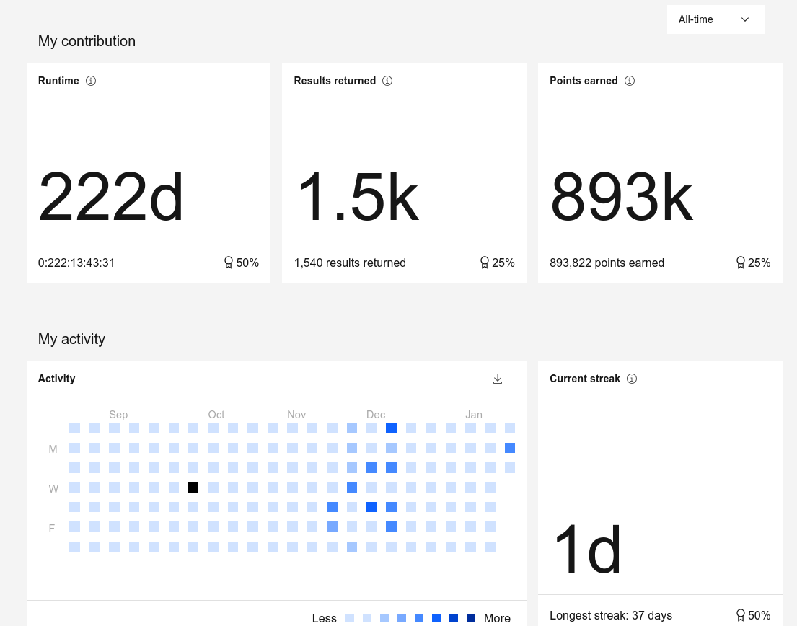Viewport: 797px width, 626px height.
Task: Select the black cell in the activity heatmap
Action: 193,488
